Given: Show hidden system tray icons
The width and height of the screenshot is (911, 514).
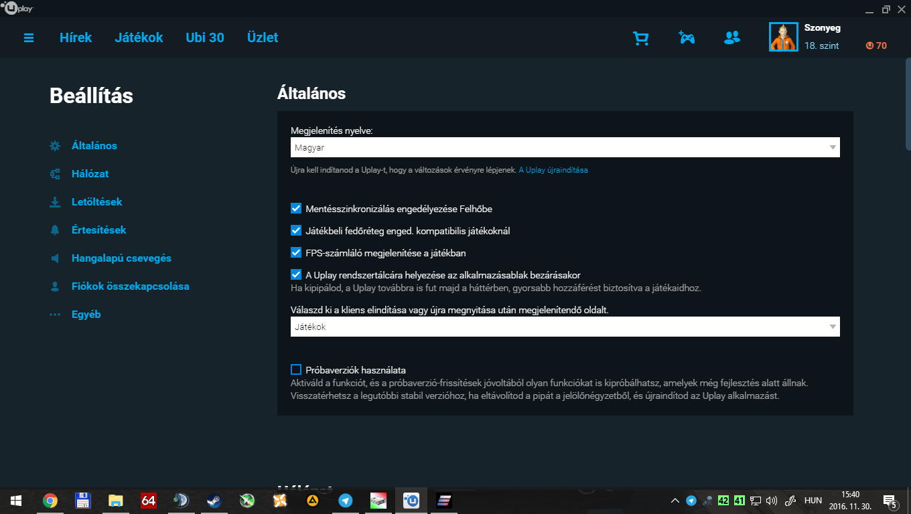Looking at the screenshot, I should click(676, 500).
